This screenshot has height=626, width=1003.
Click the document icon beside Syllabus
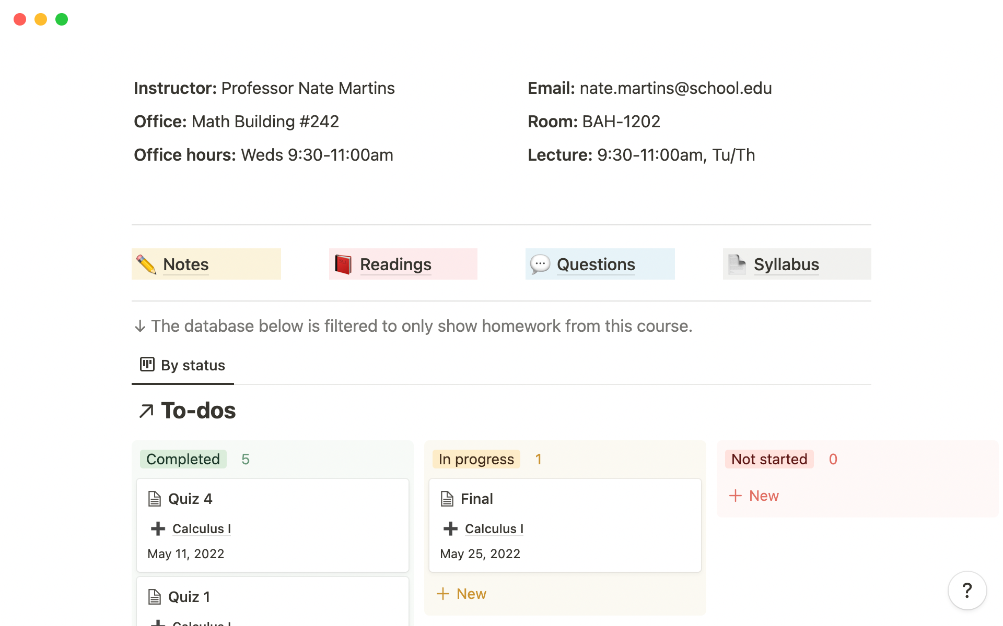(737, 264)
